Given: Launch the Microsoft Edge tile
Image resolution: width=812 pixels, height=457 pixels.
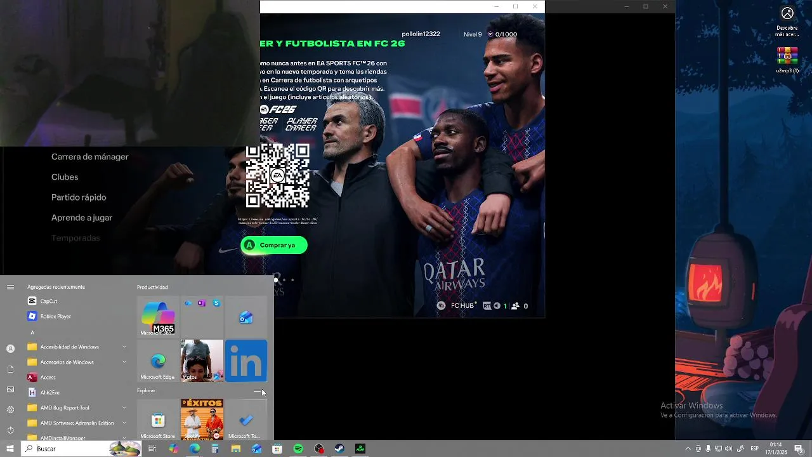Looking at the screenshot, I should pyautogui.click(x=158, y=361).
